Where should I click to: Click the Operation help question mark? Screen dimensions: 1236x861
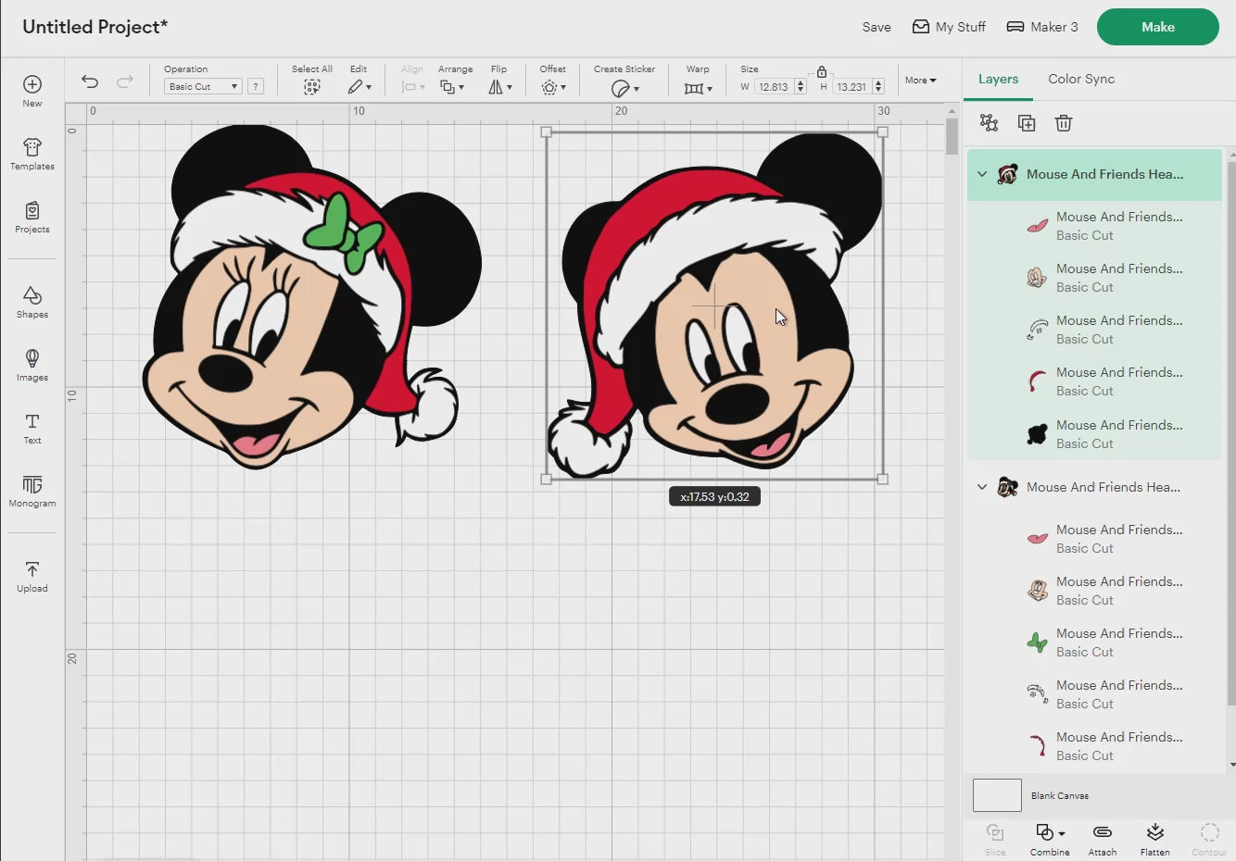256,86
